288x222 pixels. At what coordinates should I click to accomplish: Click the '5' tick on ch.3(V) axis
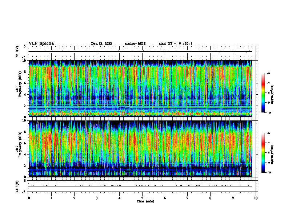pyautogui.click(x=25, y=181)
